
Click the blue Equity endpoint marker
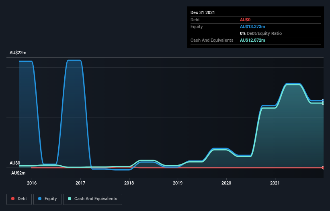coord(323,101)
